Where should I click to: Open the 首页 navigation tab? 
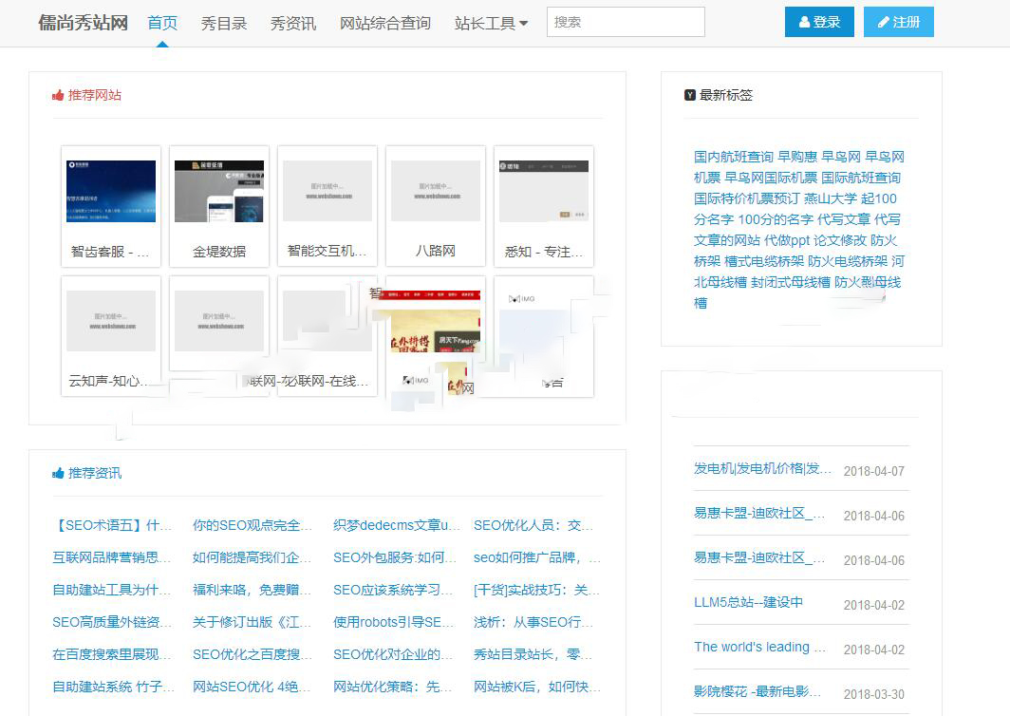point(162,23)
